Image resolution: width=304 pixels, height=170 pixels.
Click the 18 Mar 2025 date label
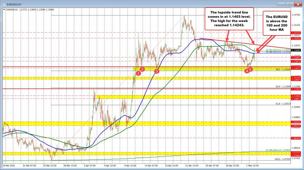(9, 166)
